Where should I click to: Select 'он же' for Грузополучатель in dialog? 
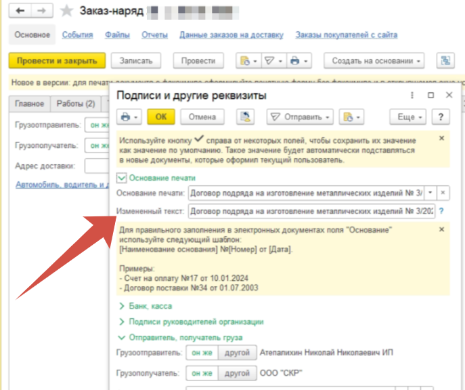coord(202,373)
